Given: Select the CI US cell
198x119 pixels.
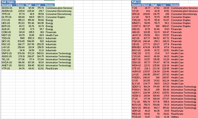Looking at the screenshot, I should point(136,81).
